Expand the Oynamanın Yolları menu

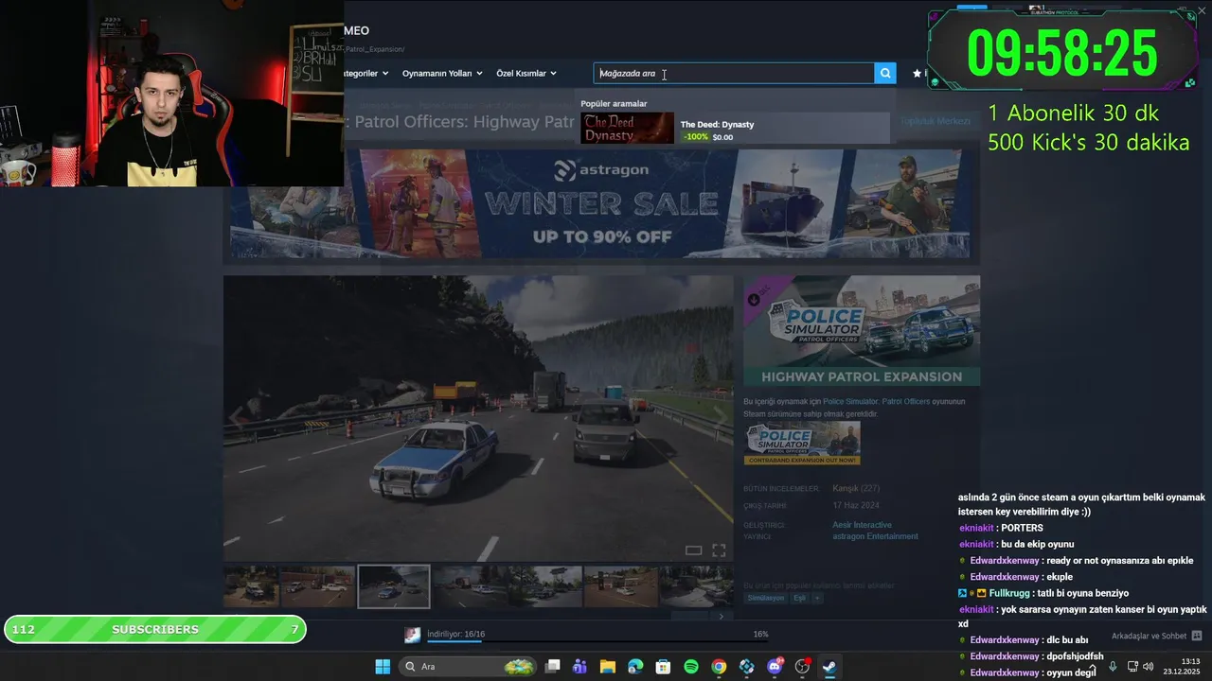click(442, 73)
